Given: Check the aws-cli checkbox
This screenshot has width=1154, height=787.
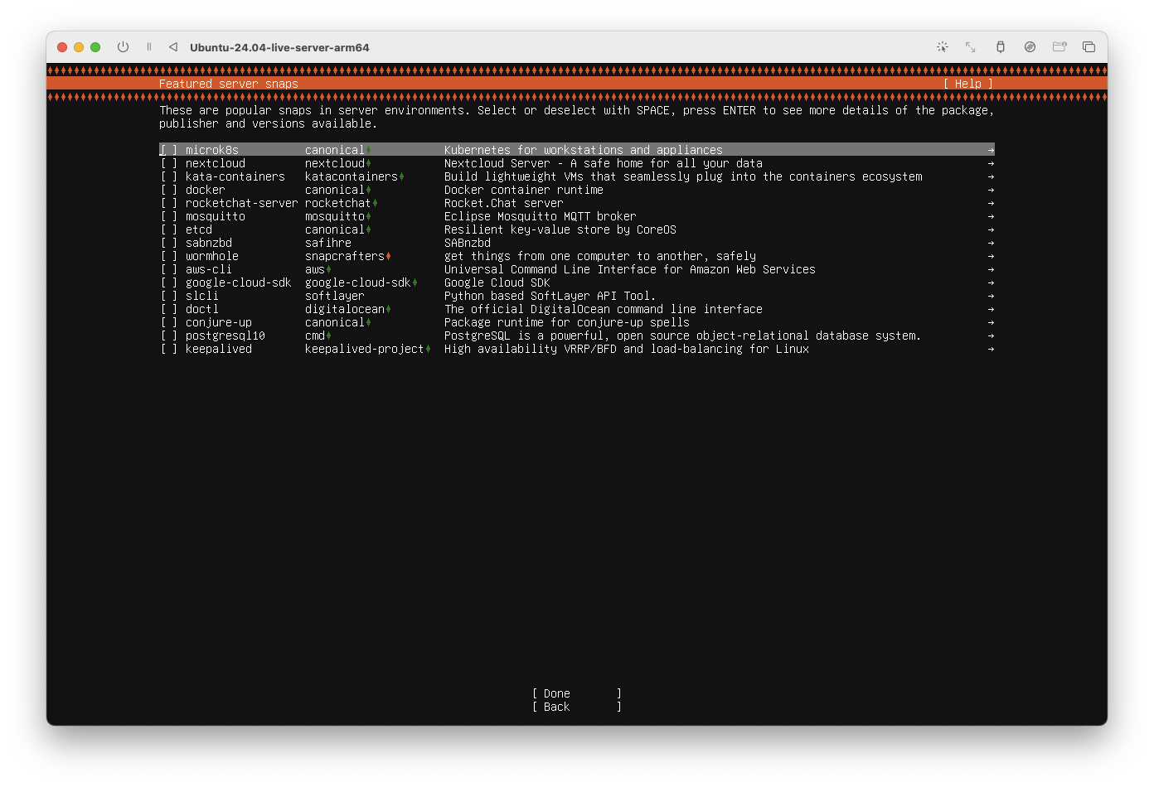Looking at the screenshot, I should click(169, 269).
